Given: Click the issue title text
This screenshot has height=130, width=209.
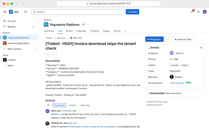Looking at the screenshot, I should click(x=91, y=46).
